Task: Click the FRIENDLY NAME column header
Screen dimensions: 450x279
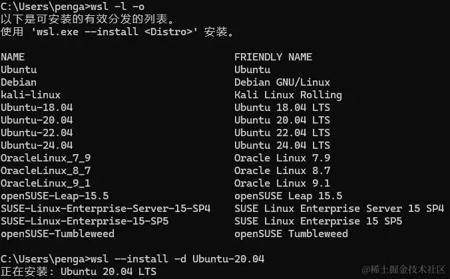Action: pos(273,57)
